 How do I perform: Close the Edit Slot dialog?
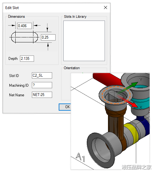(x=106, y=7)
